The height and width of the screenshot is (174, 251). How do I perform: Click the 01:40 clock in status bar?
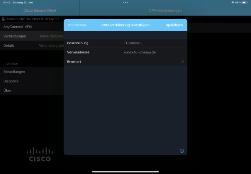pos(7,3)
